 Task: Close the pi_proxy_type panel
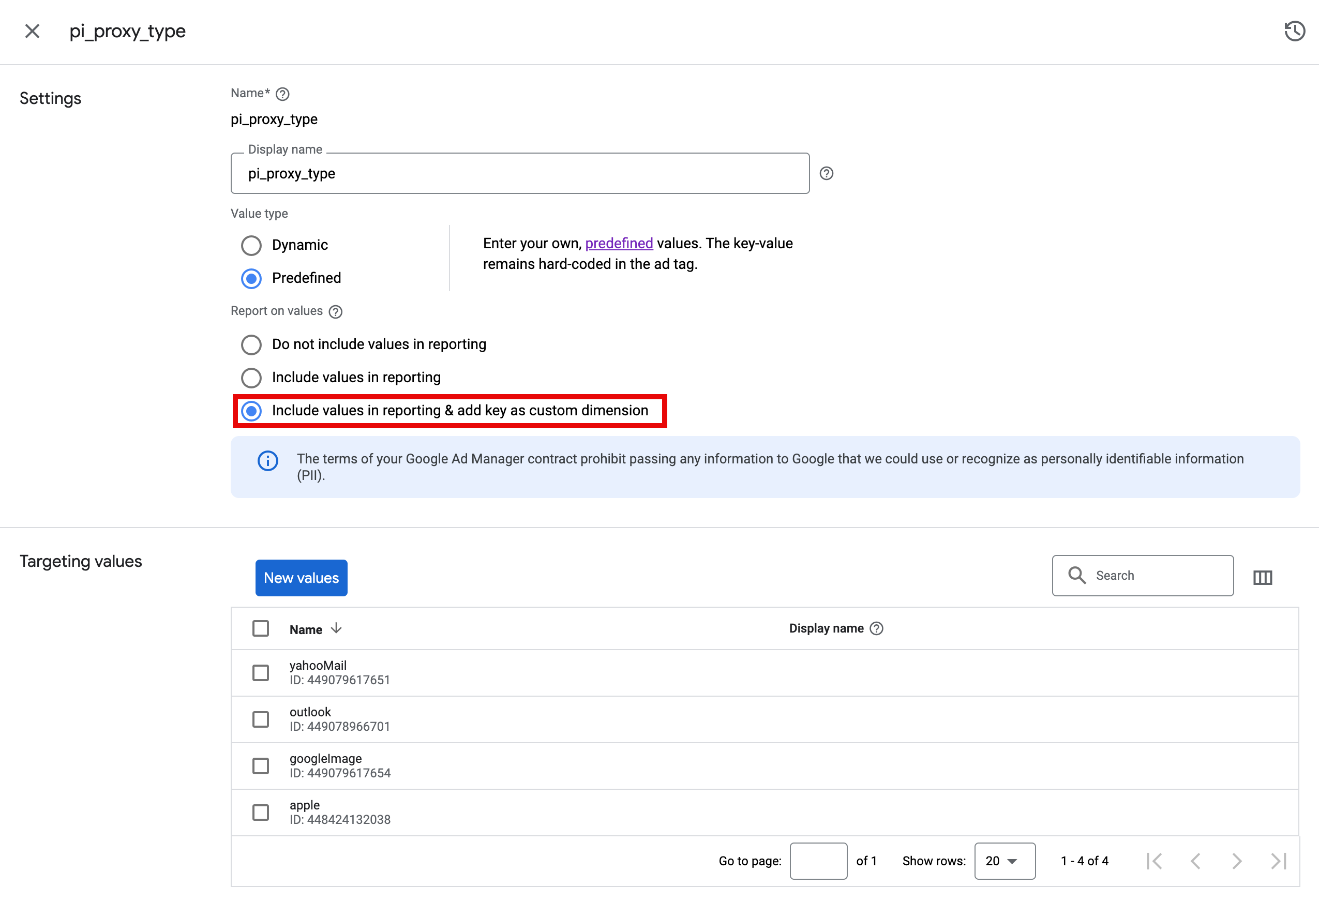coord(33,31)
